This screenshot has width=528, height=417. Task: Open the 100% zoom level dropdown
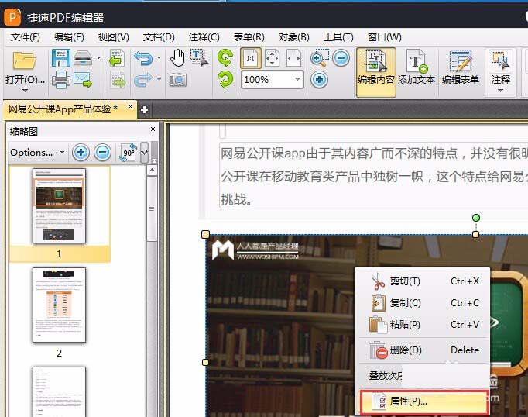[297, 79]
